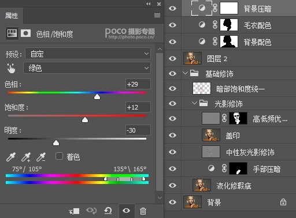This screenshot has height=218, width=296.
Task: Click the 色相 value field showing +29
Action: (138, 84)
